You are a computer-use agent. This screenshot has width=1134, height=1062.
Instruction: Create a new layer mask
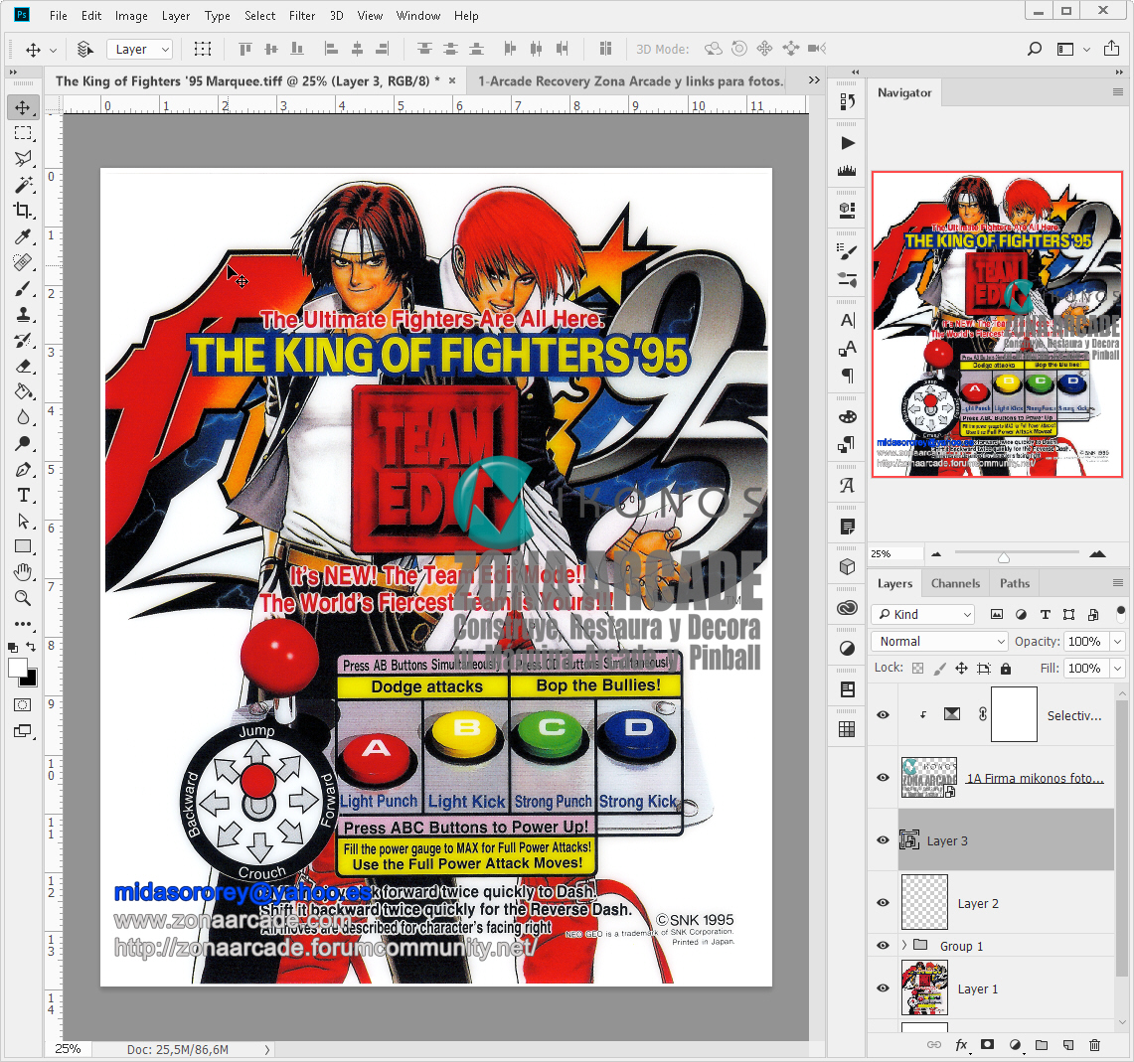987,1044
